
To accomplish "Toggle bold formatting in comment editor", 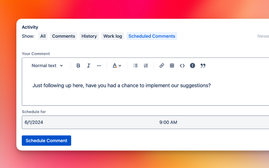I will (78, 66).
